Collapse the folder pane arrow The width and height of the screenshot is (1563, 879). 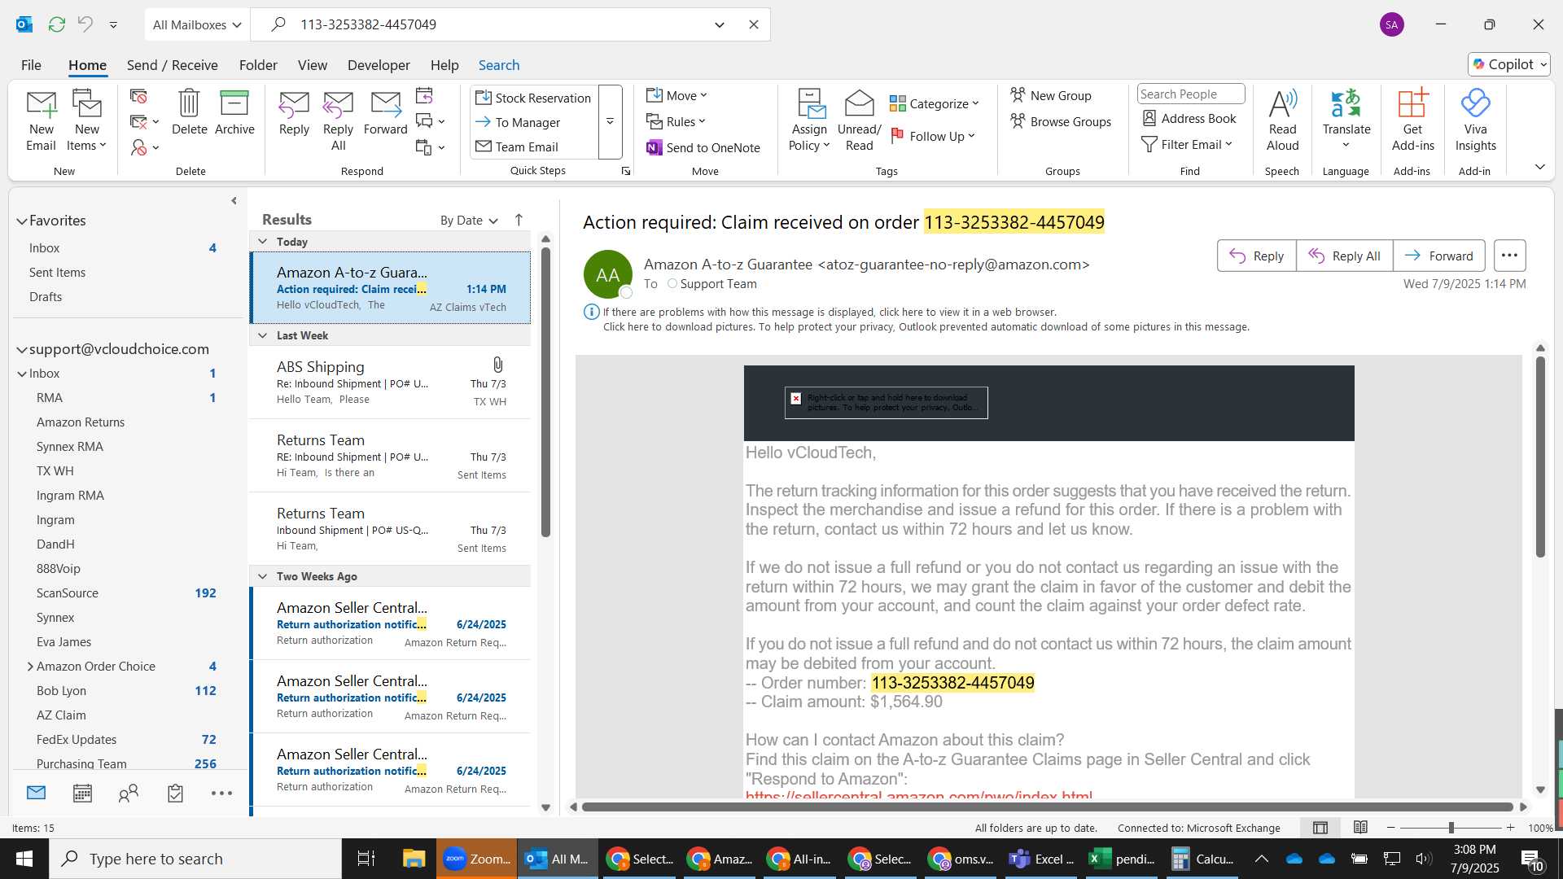(234, 201)
